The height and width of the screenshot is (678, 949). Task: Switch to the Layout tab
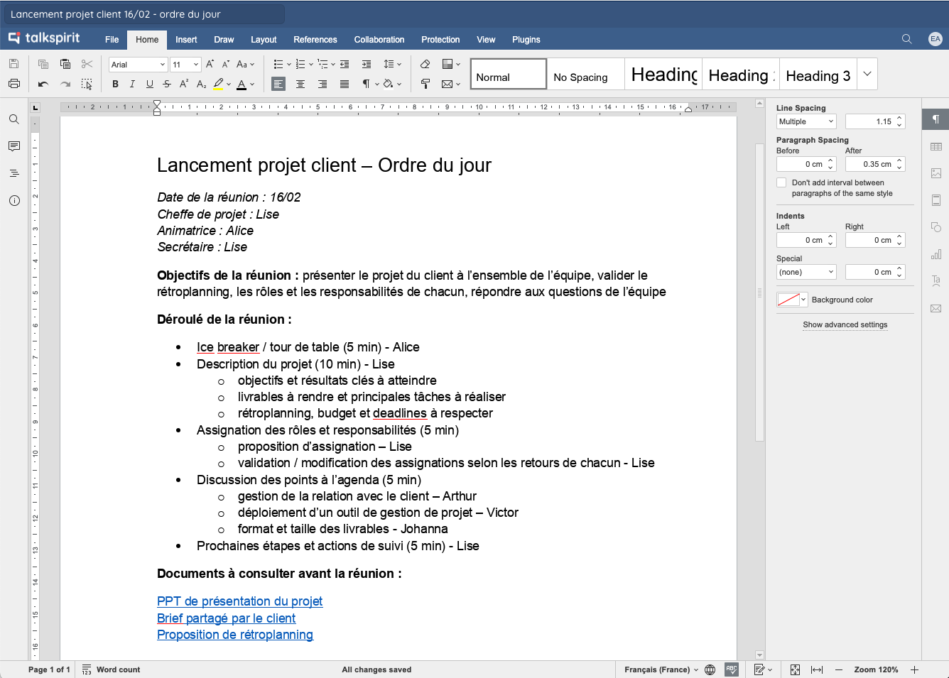(264, 40)
